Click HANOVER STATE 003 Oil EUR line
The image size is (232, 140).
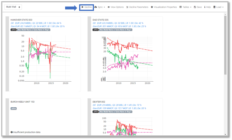pos(36,23)
